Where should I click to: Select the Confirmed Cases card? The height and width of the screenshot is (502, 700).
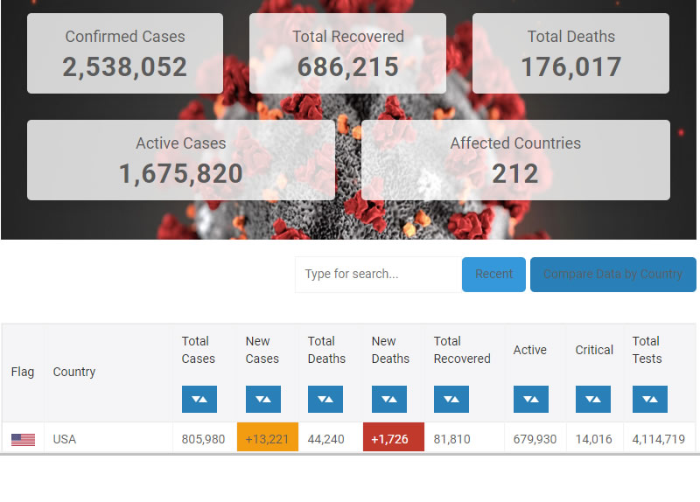125,53
